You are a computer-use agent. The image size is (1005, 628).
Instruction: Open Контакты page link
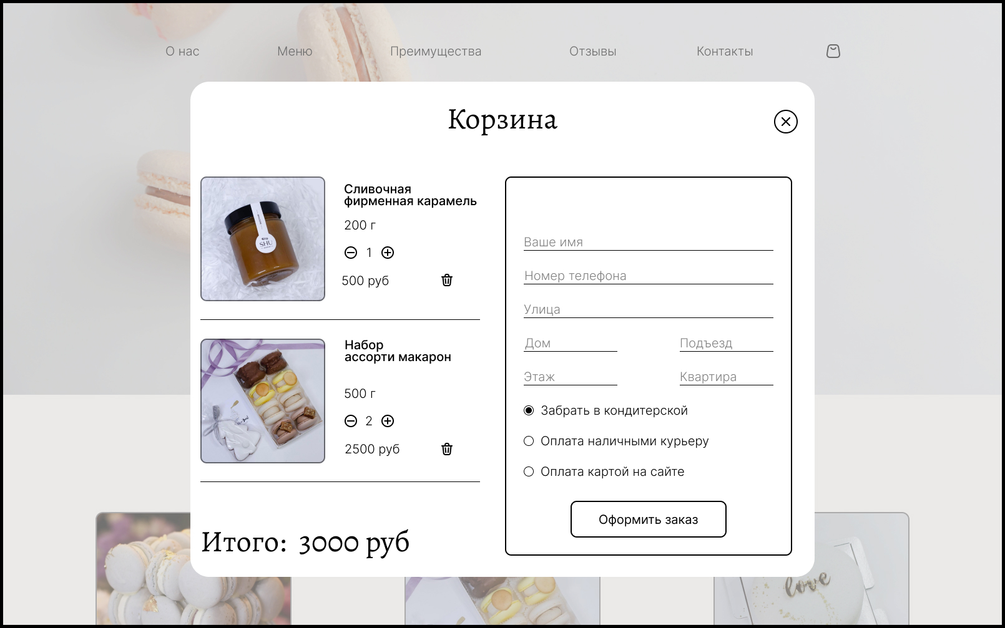pos(725,51)
